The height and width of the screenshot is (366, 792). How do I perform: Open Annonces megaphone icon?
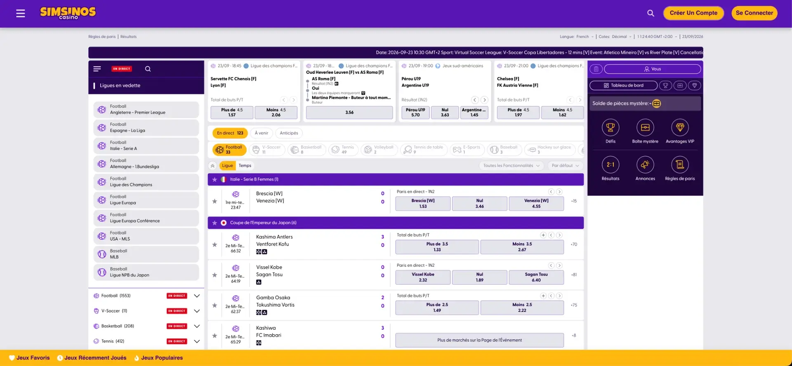645,165
